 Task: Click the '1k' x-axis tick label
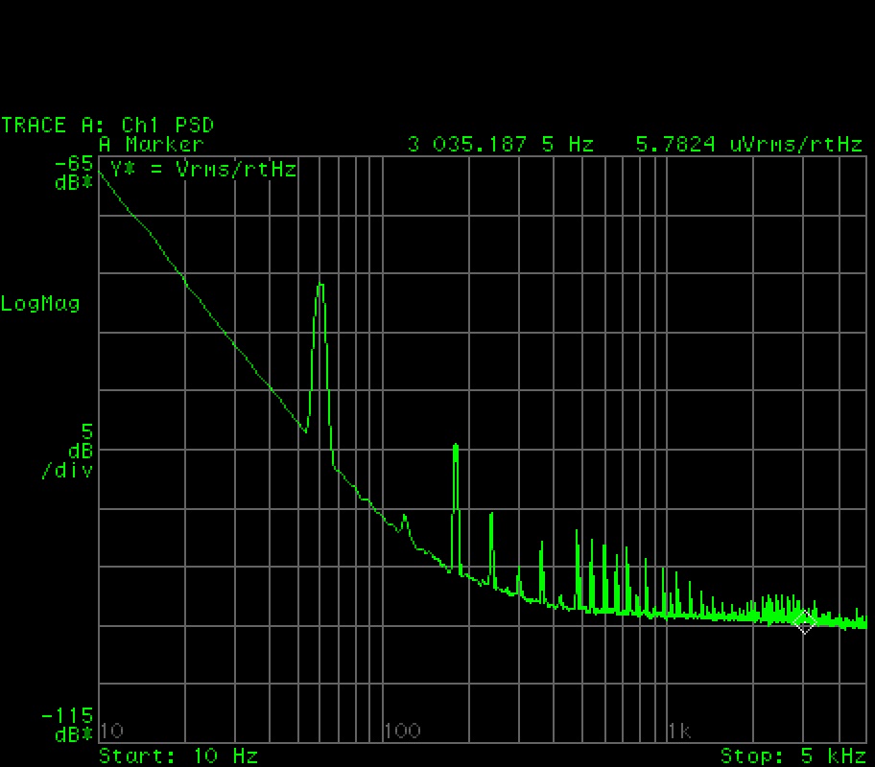pyautogui.click(x=679, y=731)
